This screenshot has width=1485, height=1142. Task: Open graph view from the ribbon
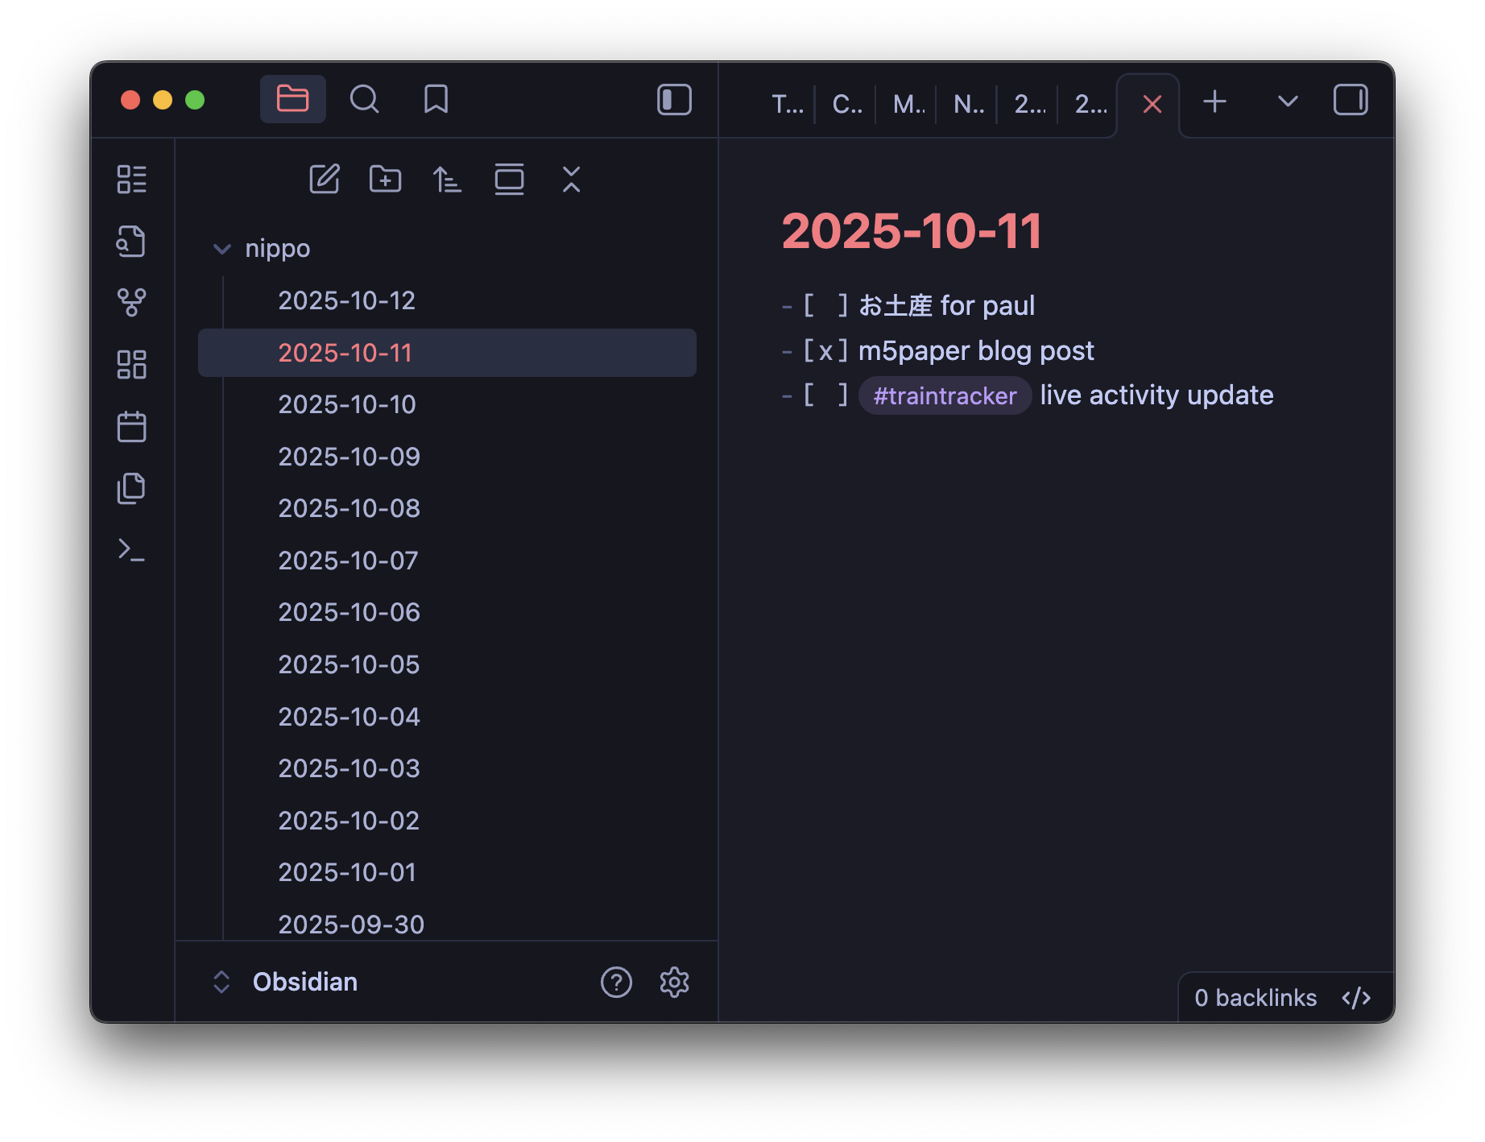(x=131, y=303)
